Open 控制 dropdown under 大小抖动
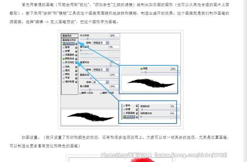This screenshot has height=162, width=247. (x=101, y=43)
